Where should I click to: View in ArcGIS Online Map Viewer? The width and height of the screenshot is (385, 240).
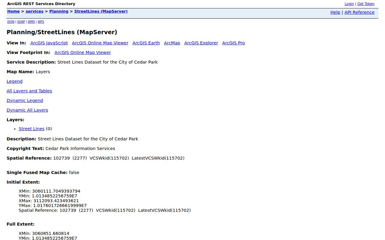[100, 43]
